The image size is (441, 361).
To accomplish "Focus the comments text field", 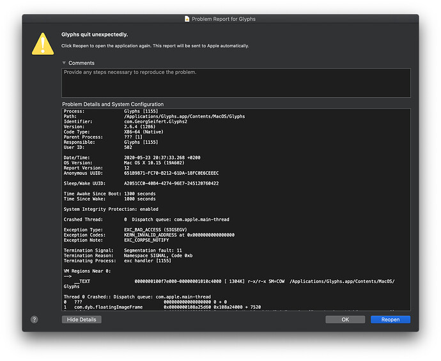I will (x=236, y=83).
